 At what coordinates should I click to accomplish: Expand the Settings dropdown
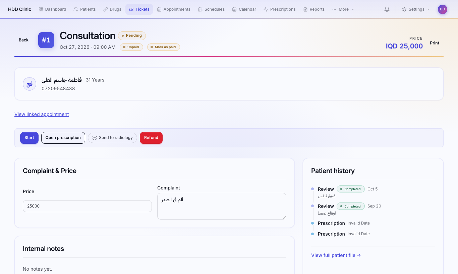coord(416,9)
